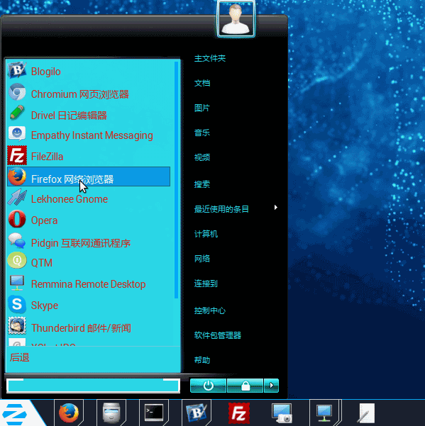This screenshot has height=426, width=425.
Task: Click the Lekhonee Gnome arrow icon
Action: (17, 197)
